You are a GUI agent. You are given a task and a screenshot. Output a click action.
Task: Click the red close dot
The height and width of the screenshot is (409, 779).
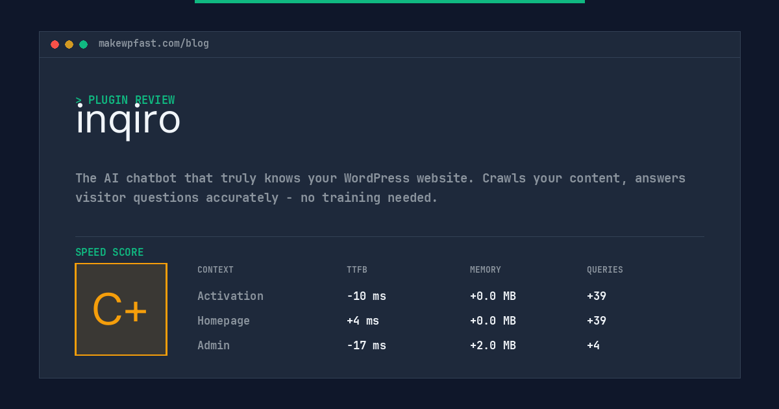coord(55,44)
